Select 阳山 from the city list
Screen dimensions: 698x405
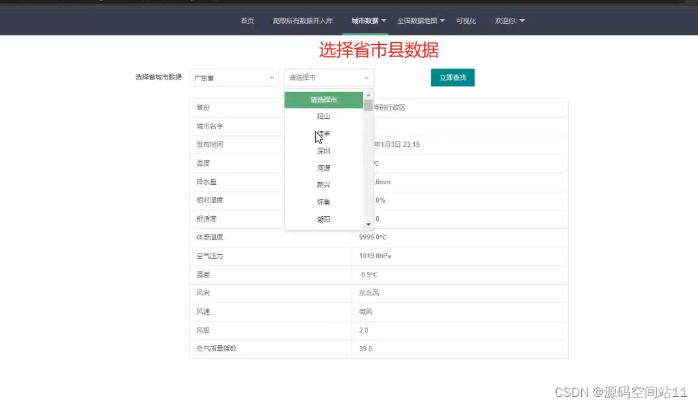point(323,116)
